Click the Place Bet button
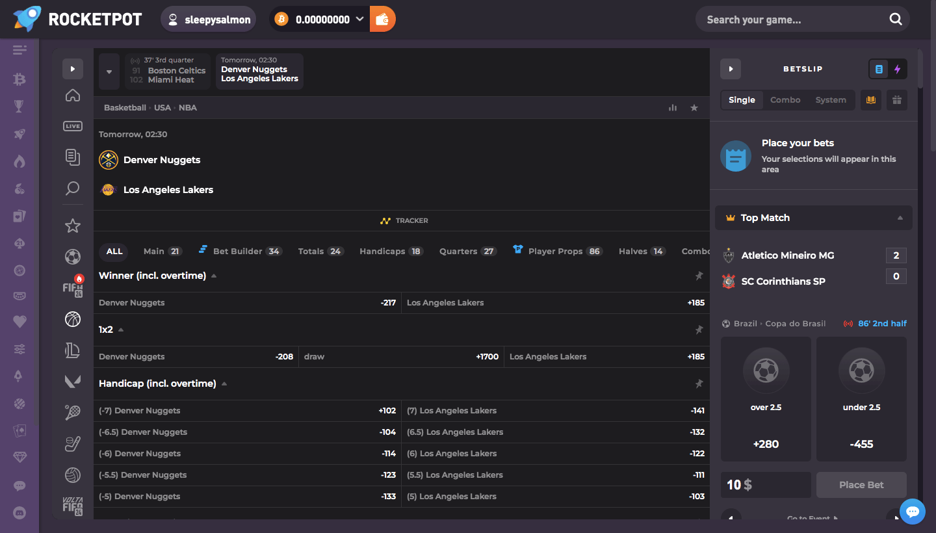The width and height of the screenshot is (936, 533). coord(861,485)
